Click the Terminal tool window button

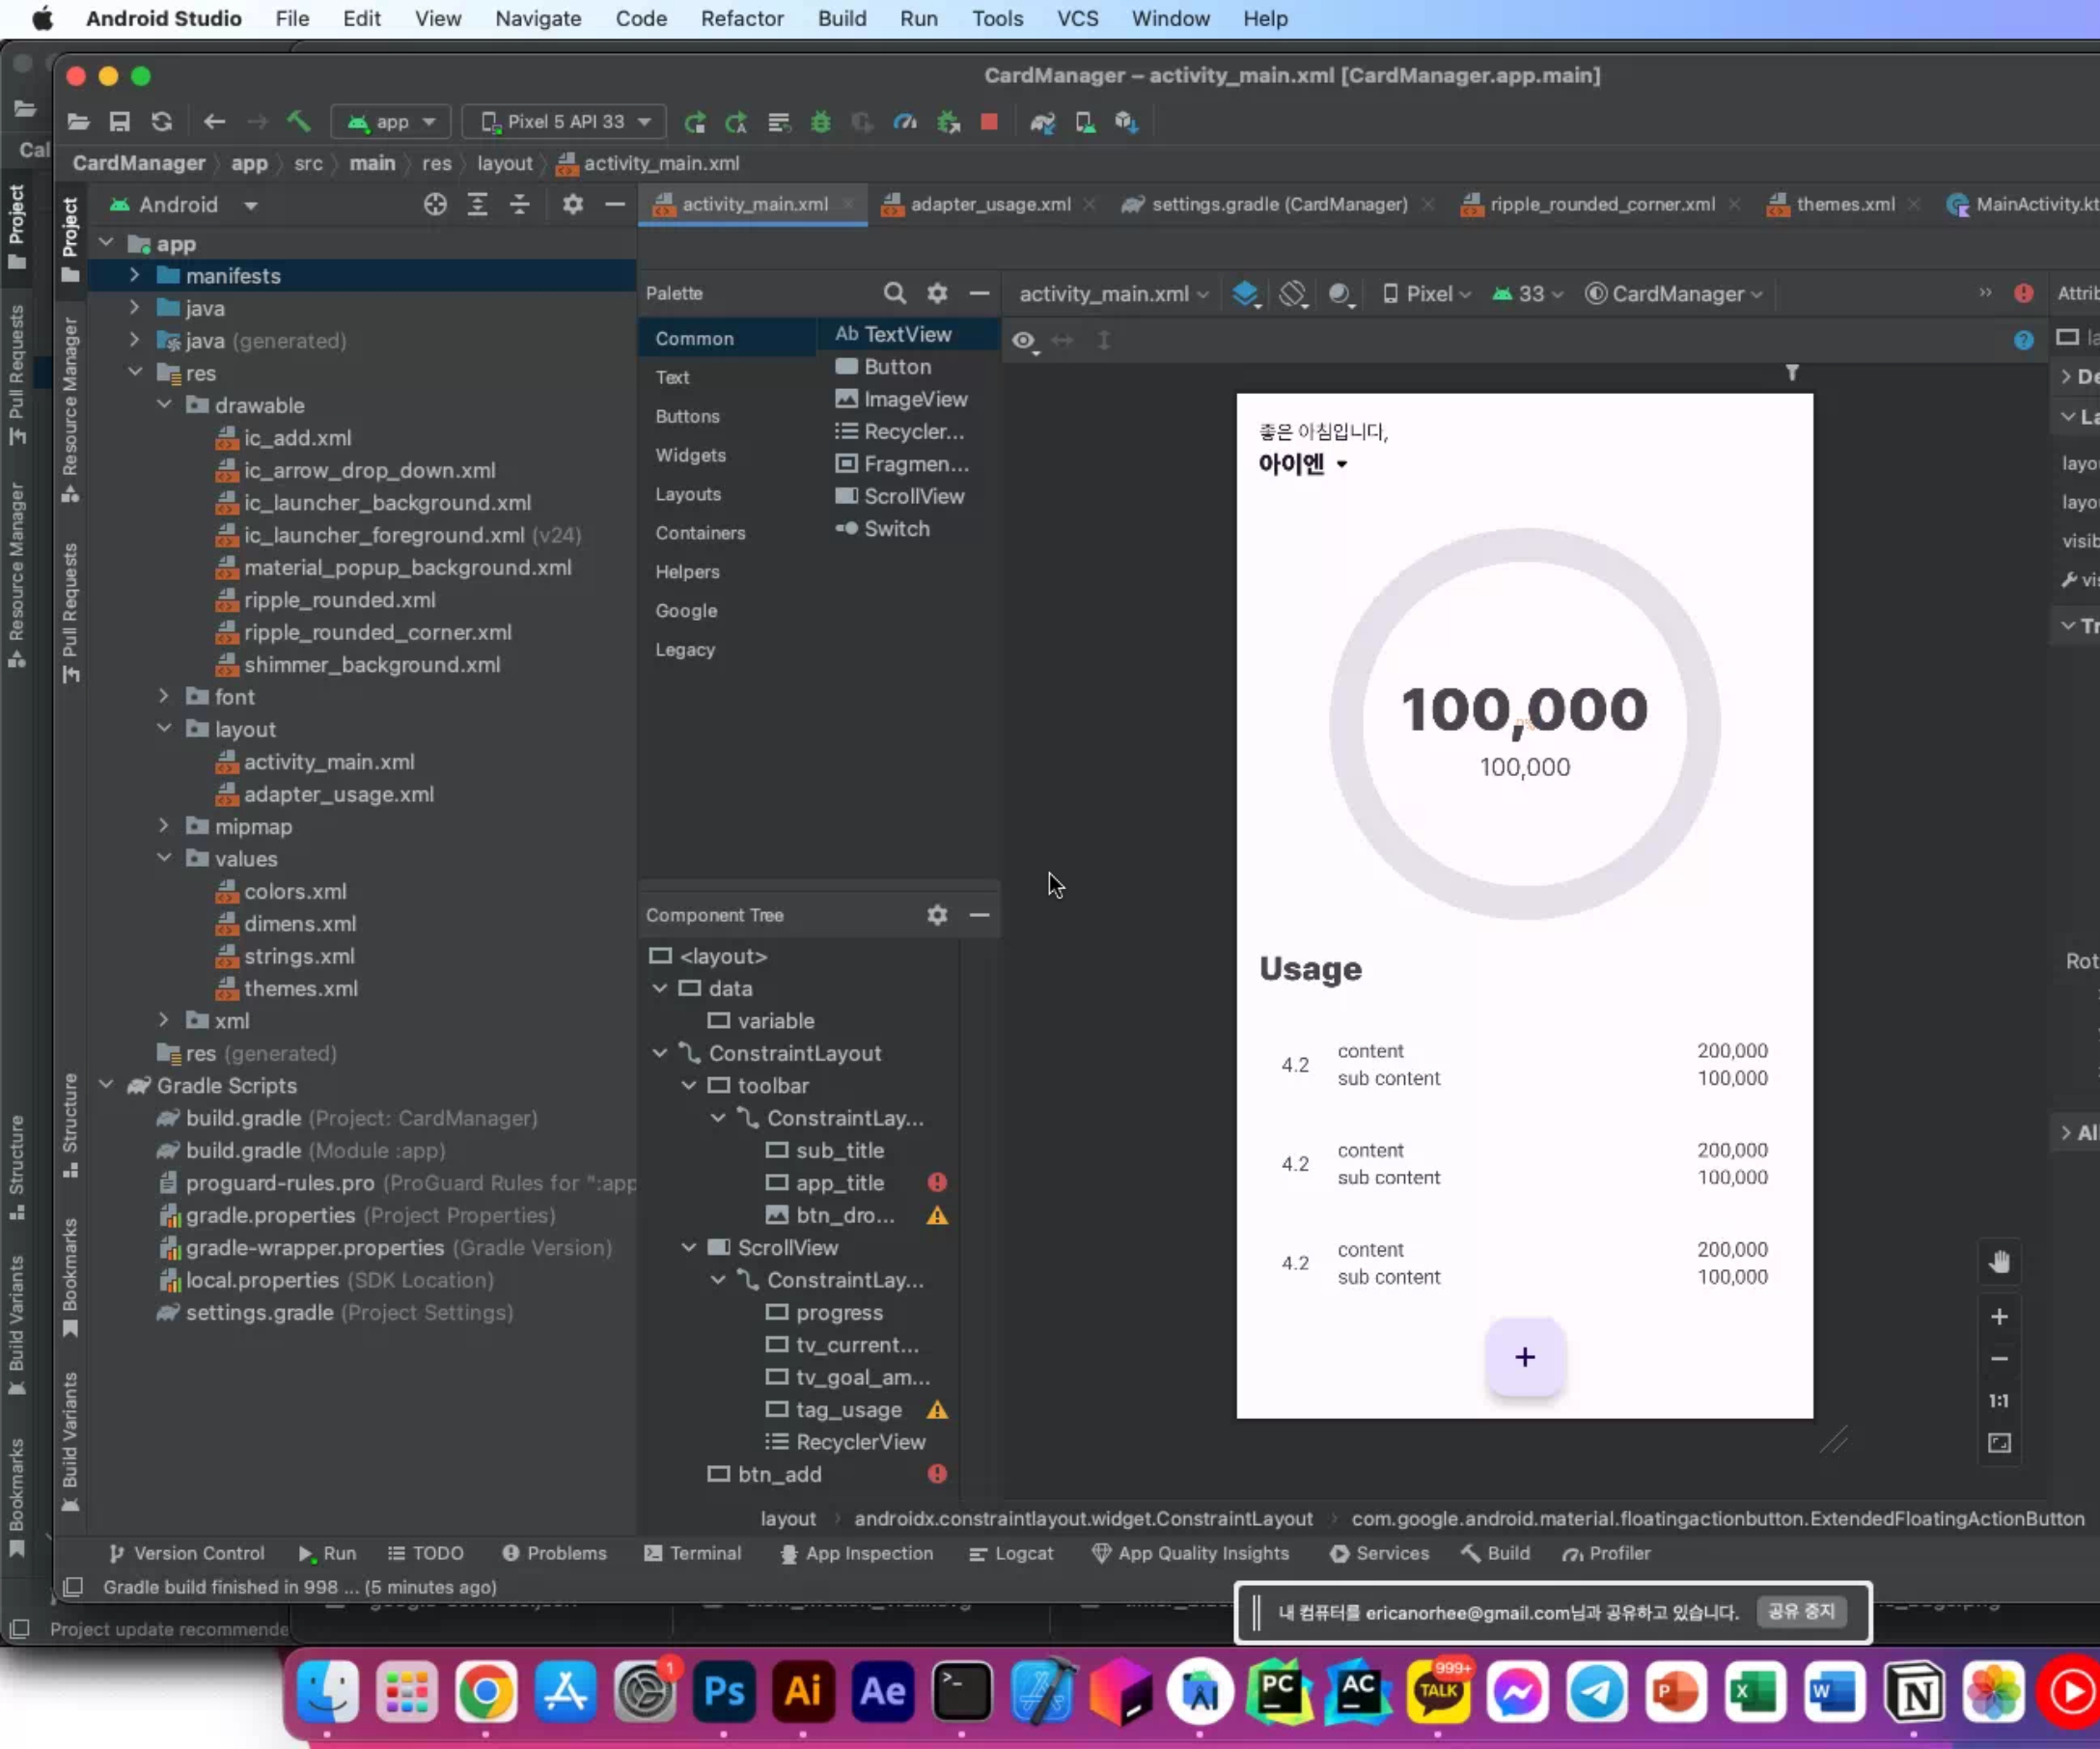[693, 1553]
